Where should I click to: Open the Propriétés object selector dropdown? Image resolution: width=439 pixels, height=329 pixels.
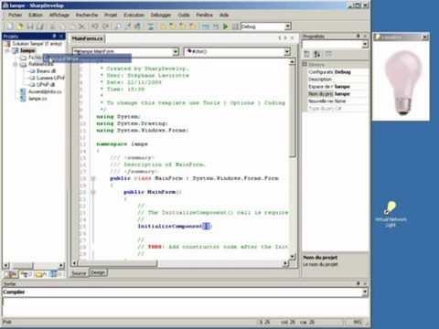(365, 45)
